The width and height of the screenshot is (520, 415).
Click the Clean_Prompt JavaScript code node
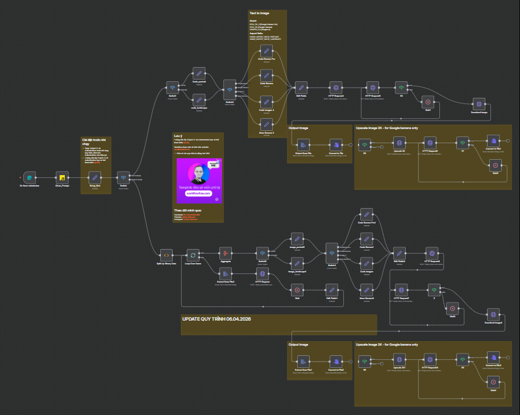pos(62,177)
